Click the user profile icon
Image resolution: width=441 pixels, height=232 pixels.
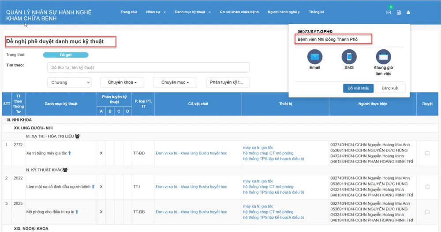click(x=408, y=12)
